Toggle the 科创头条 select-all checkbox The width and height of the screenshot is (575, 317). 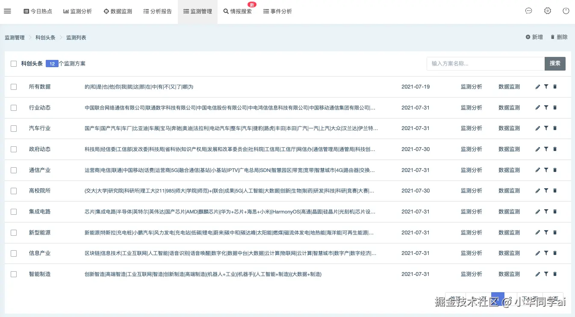click(14, 64)
